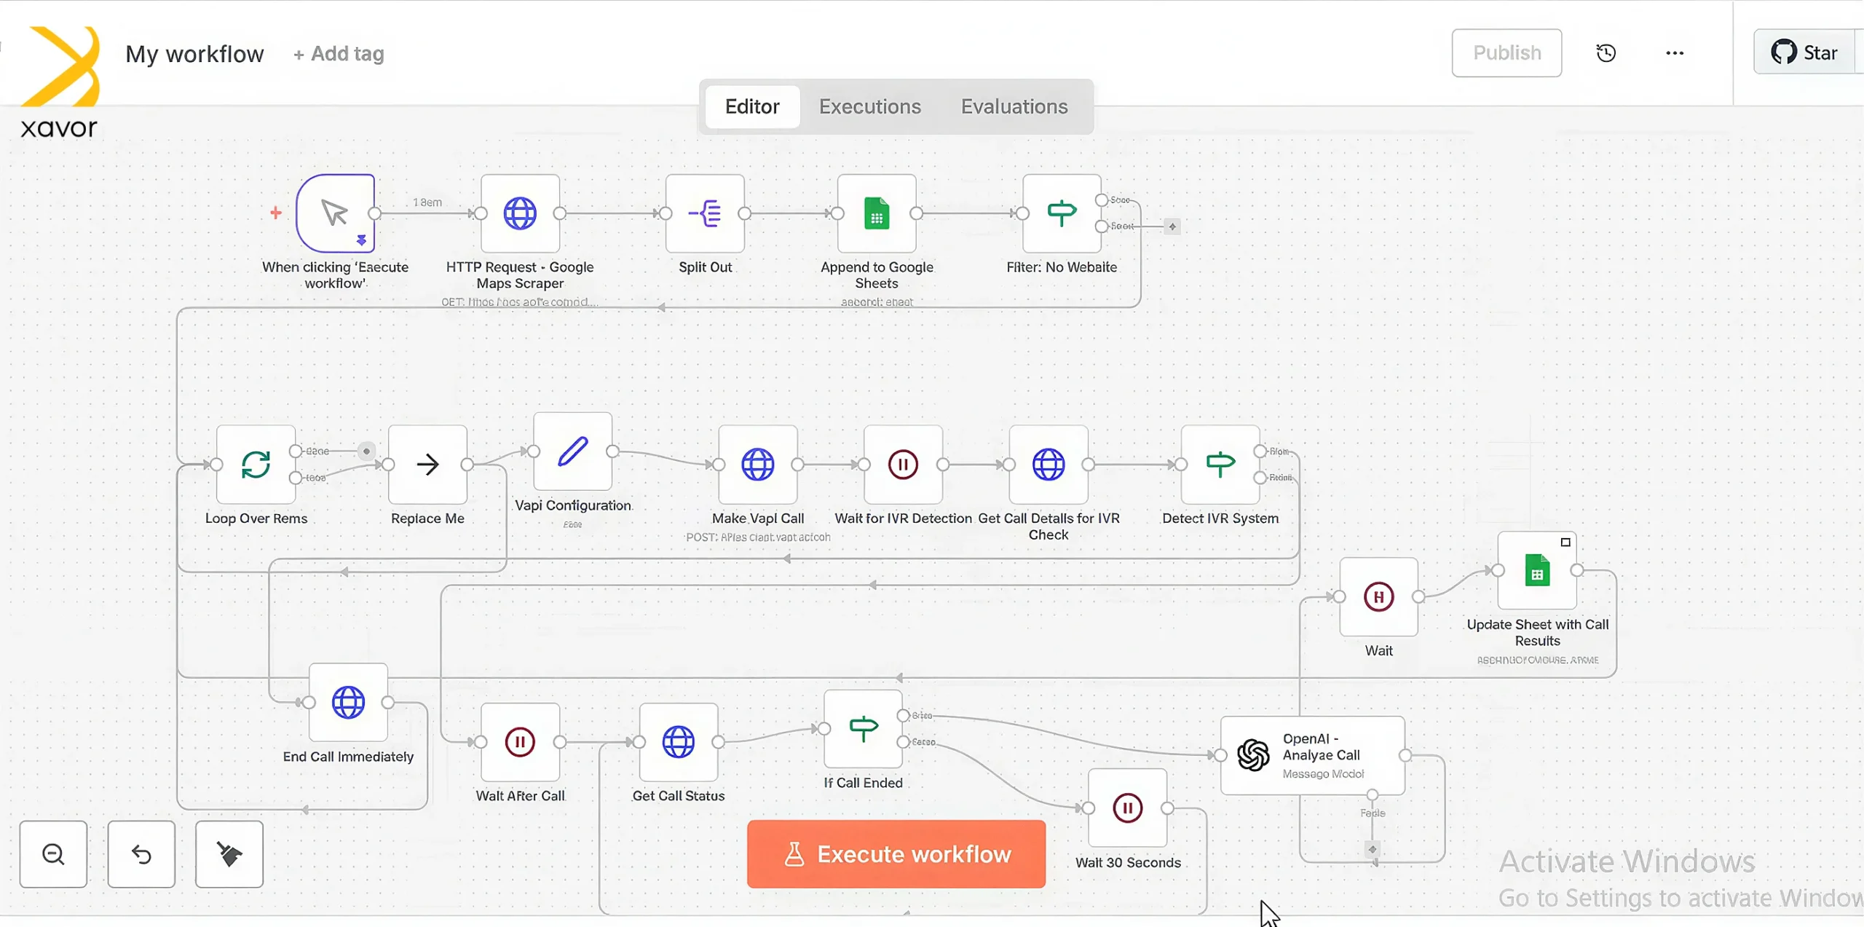This screenshot has height=927, width=1864.
Task: Click the Split Out node icon
Action: [705, 213]
